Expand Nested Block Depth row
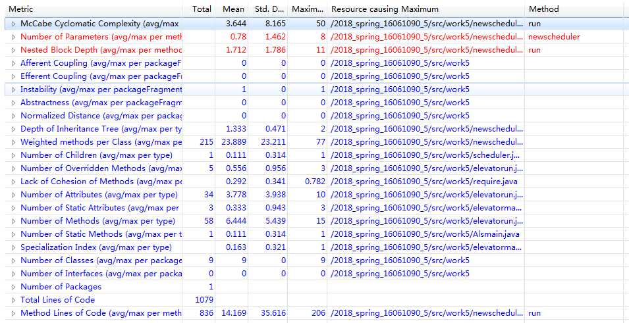Image resolution: width=629 pixels, height=323 pixels. coord(14,51)
